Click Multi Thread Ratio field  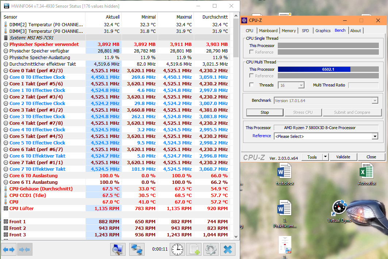click(363, 85)
